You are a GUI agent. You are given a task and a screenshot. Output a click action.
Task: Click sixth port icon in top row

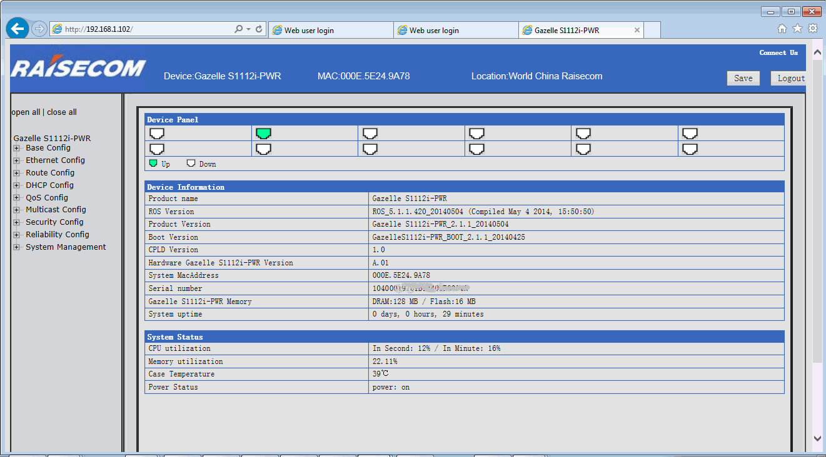coord(690,133)
